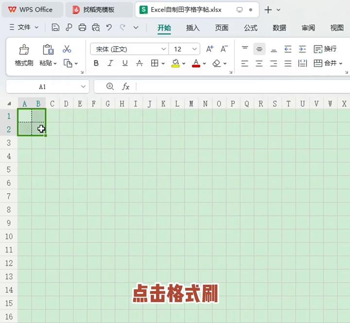Click the Save icon in the quick toolbar

[55, 28]
